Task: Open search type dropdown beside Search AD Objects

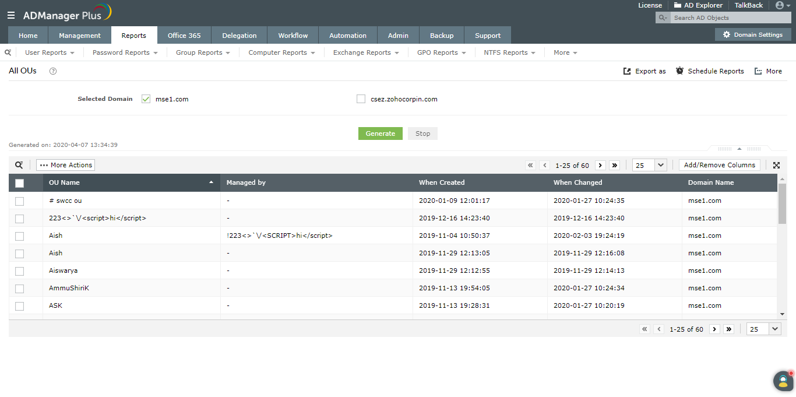Action: [663, 18]
